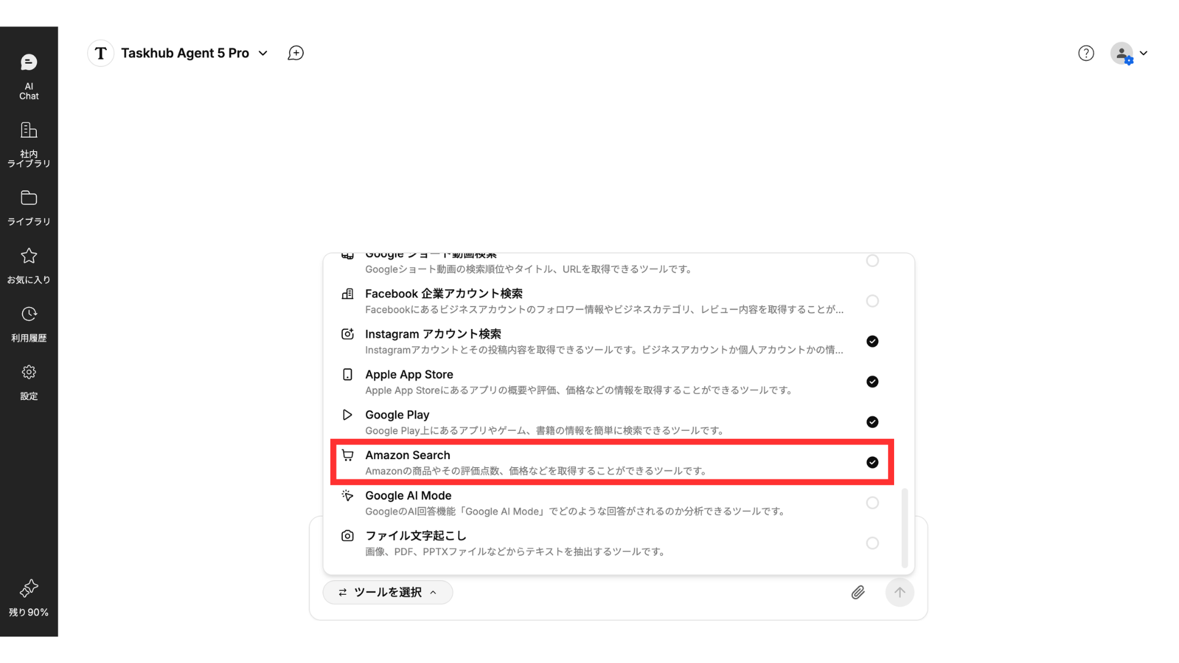The image size is (1179, 663).
Task: Deselect Instagram アカウント検索 checkmark
Action: (x=872, y=341)
